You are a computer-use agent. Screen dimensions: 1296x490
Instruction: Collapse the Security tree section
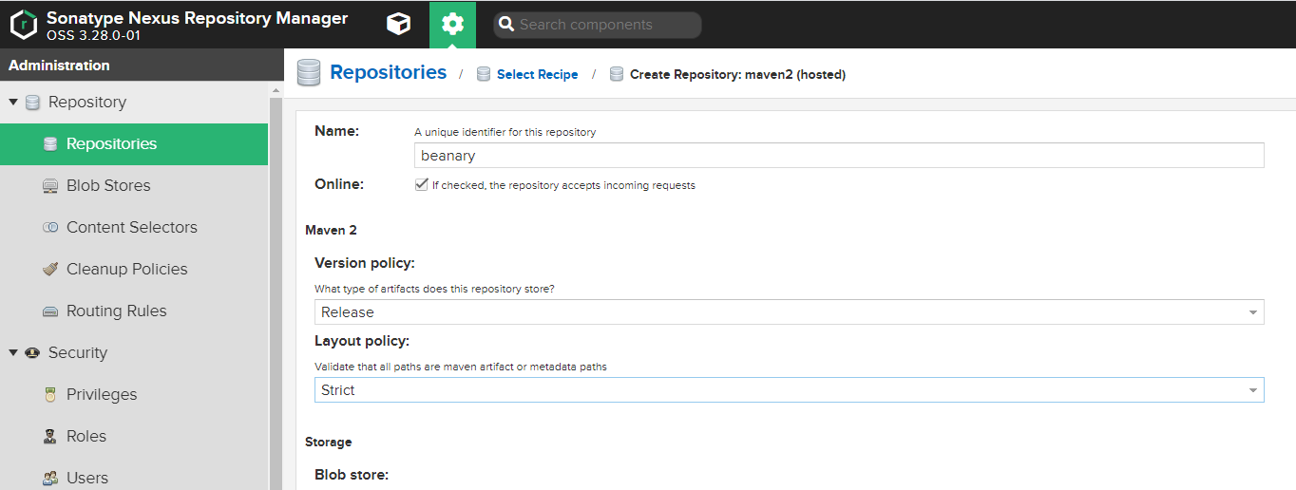pos(13,352)
